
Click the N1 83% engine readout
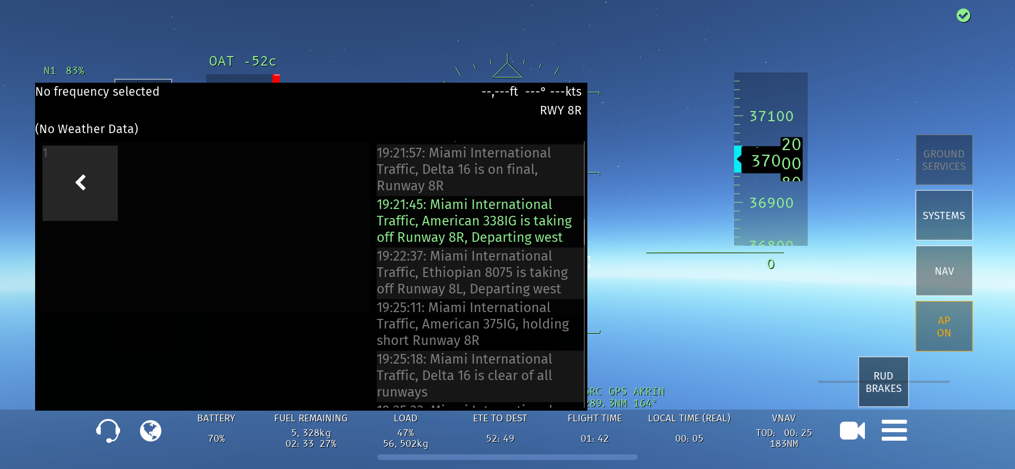pyautogui.click(x=64, y=71)
